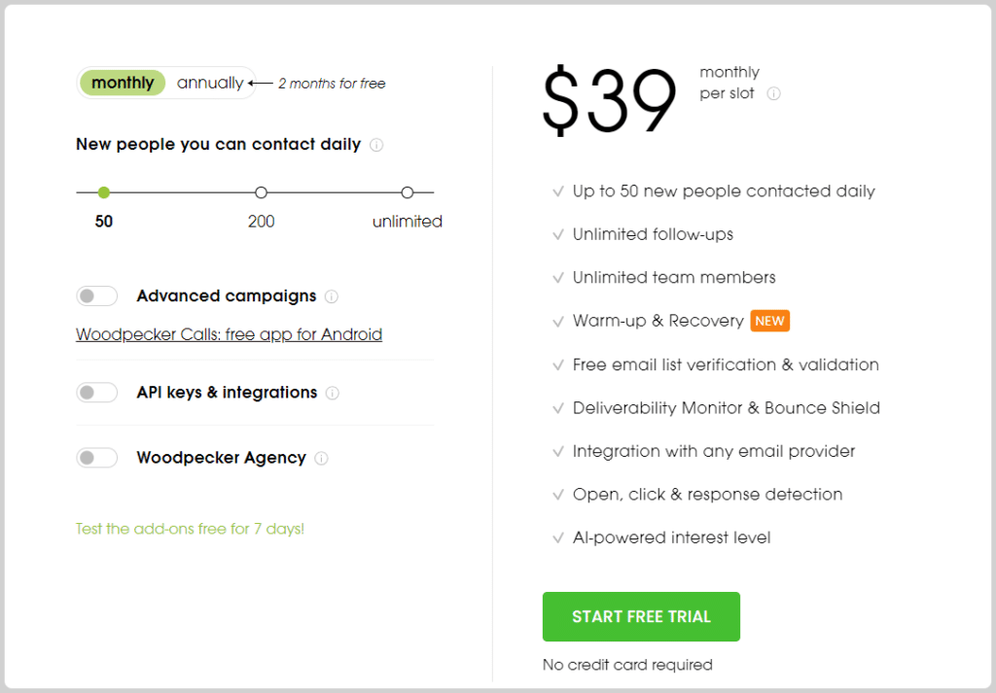This screenshot has height=693, width=996.
Task: Set slider to 200 contacts point
Action: pos(261,192)
